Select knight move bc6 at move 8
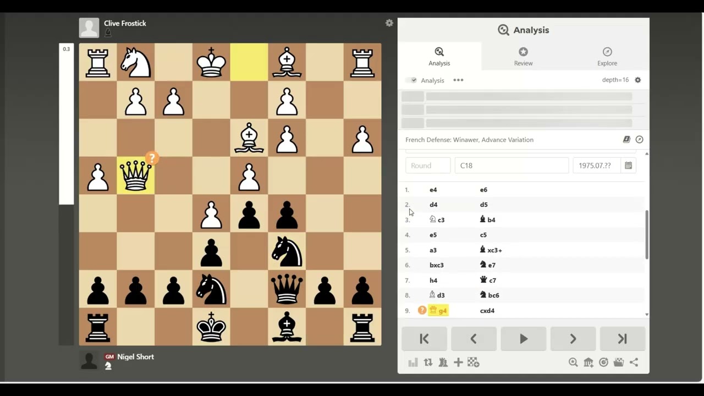The width and height of the screenshot is (704, 396). pos(490,295)
